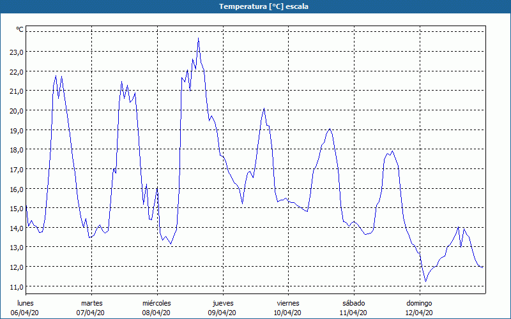Click the 10/04/20 date label
This screenshot has width=511, height=319.
[287, 313]
